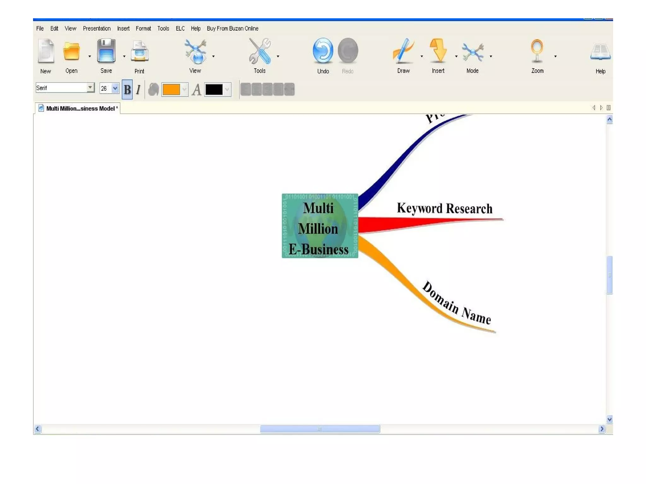Click the Zoom magnifier icon
This screenshot has width=646, height=484.
pyautogui.click(x=537, y=51)
